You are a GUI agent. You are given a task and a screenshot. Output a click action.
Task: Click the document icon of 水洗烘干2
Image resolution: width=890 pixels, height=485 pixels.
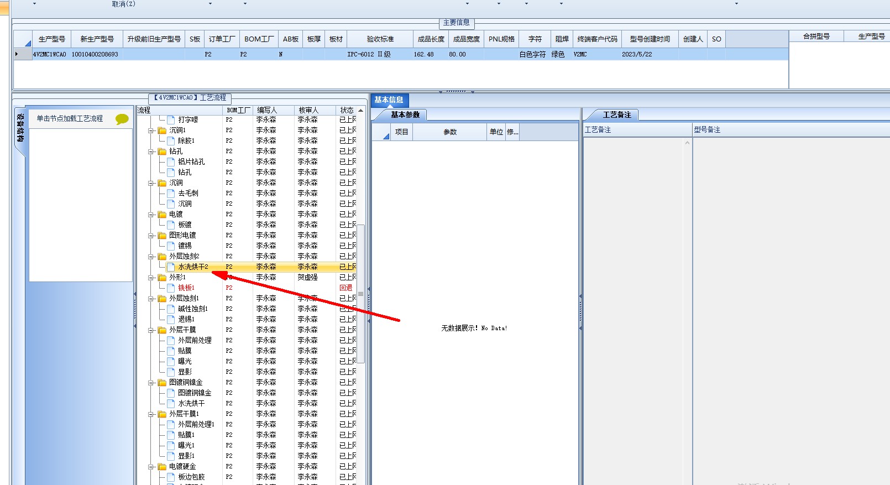point(171,267)
